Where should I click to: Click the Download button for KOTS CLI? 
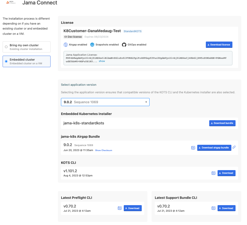tap(226, 173)
